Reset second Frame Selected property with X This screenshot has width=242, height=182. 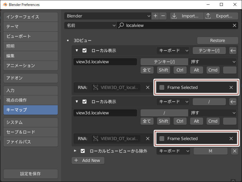click(231, 139)
